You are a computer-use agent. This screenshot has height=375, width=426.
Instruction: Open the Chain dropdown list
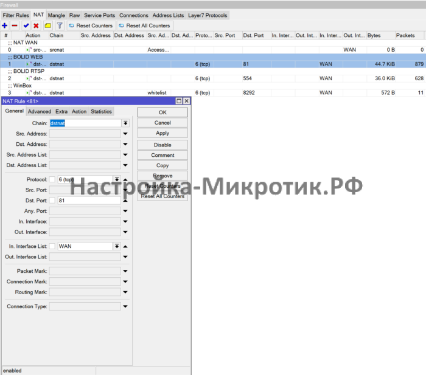coord(125,123)
